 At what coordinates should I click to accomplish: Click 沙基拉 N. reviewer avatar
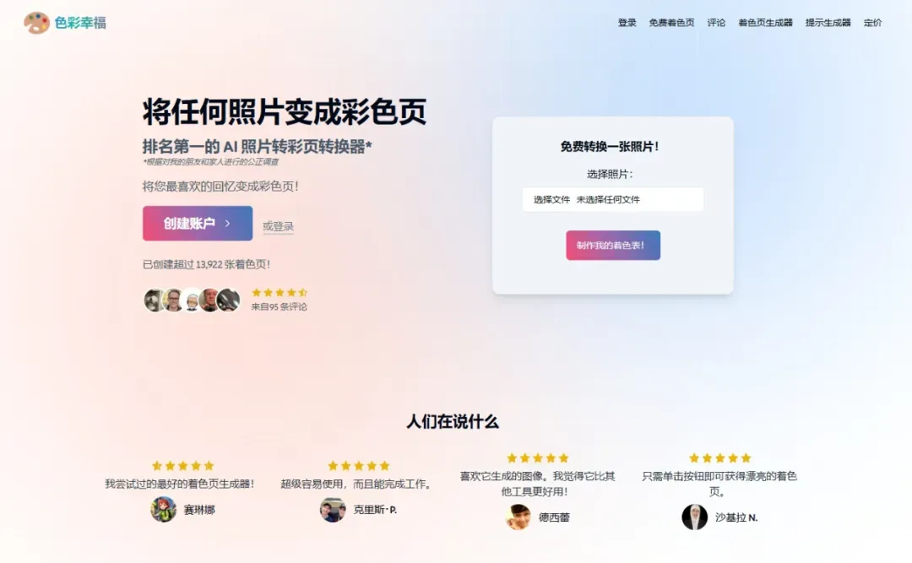coord(694,517)
